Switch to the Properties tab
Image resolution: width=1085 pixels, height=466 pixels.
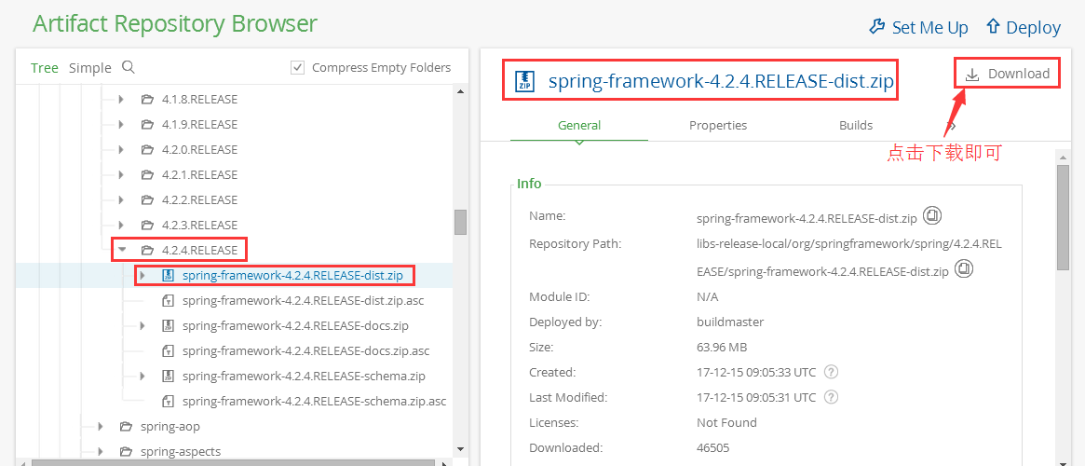[717, 125]
